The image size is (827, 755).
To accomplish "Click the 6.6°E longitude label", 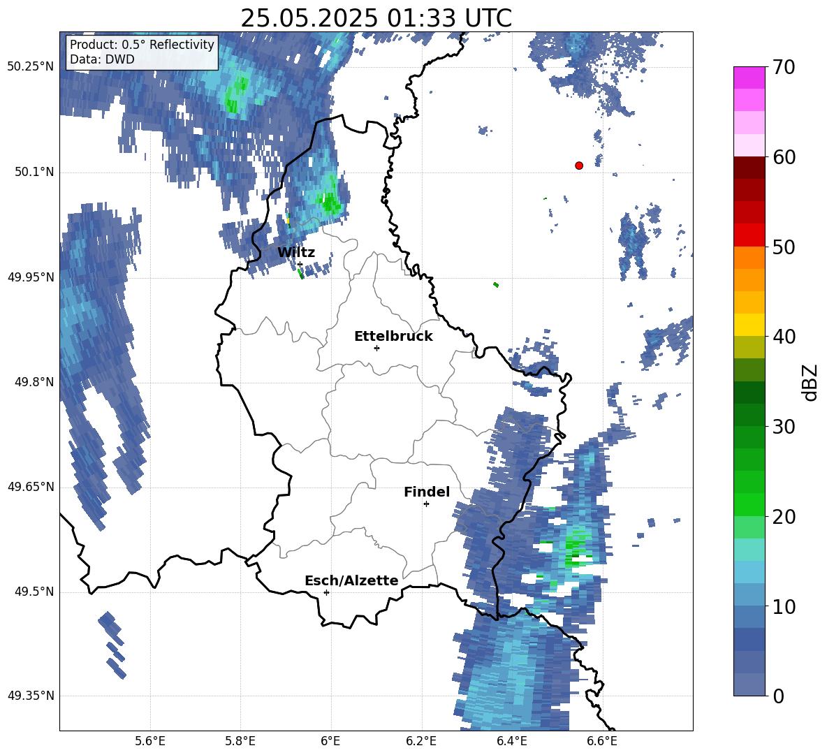I will pyautogui.click(x=602, y=742).
